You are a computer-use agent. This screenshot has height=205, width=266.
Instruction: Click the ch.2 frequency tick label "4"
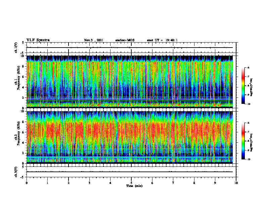point(23,143)
